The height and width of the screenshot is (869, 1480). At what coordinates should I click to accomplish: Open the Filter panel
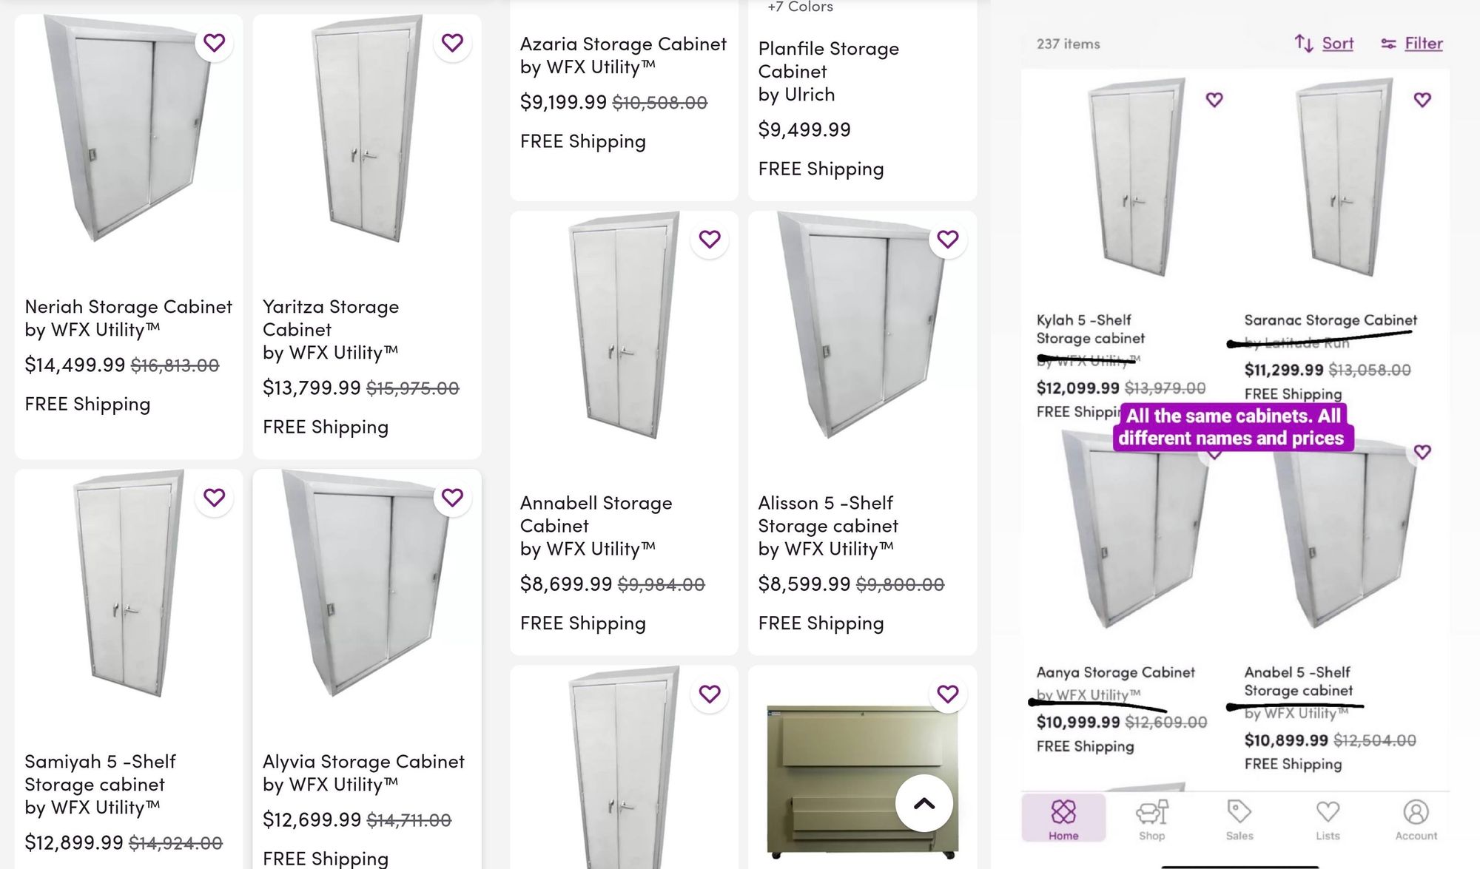[x=1412, y=44]
